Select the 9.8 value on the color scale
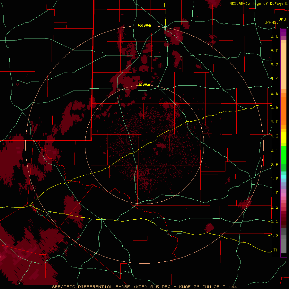The width and height of the screenshot is (289, 289). [275, 36]
